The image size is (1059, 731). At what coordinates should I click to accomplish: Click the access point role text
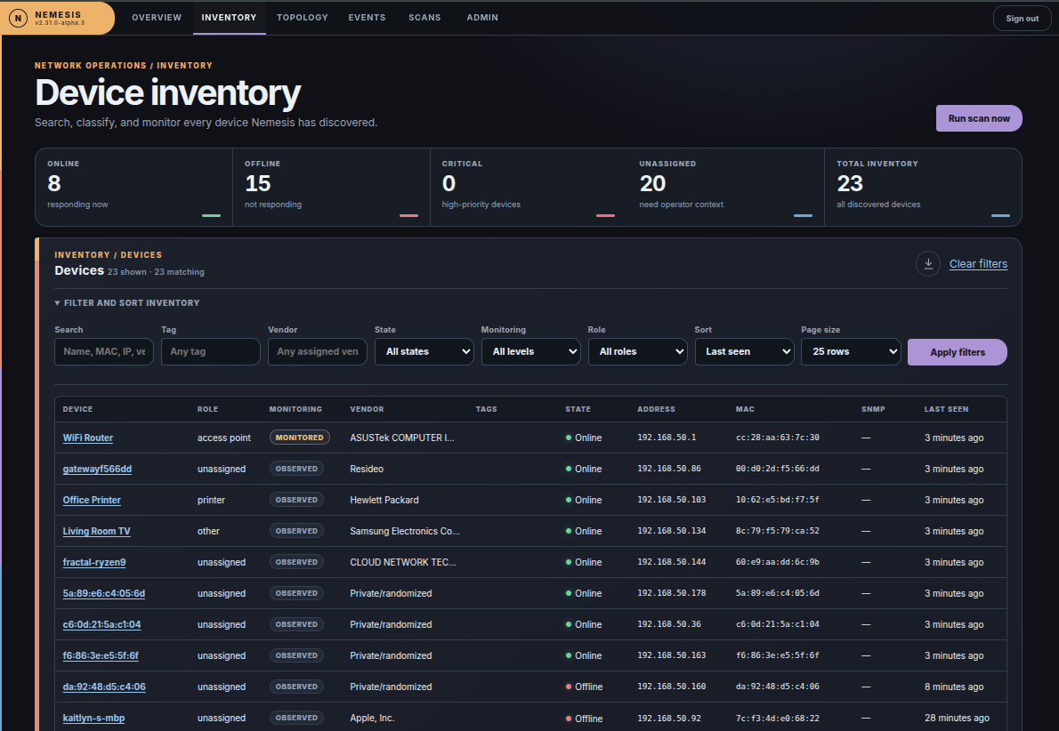(x=224, y=438)
